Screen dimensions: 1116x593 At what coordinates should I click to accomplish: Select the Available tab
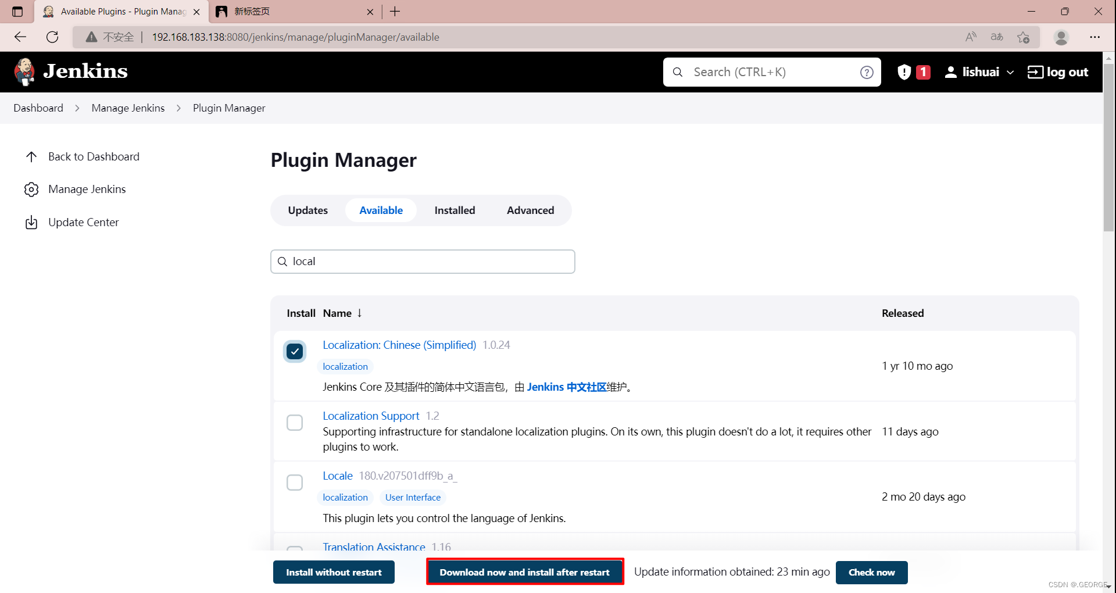pyautogui.click(x=381, y=210)
